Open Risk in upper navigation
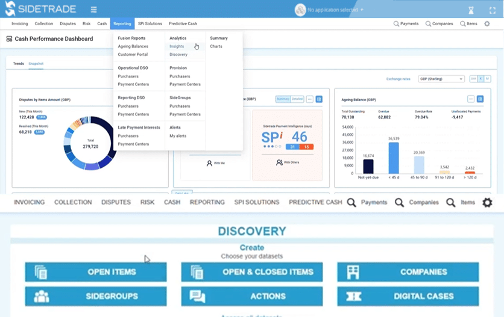Image resolution: width=504 pixels, height=317 pixels. pos(86,23)
